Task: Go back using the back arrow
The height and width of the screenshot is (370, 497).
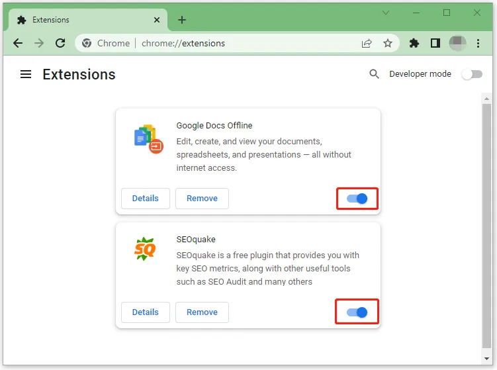Action: [x=18, y=43]
